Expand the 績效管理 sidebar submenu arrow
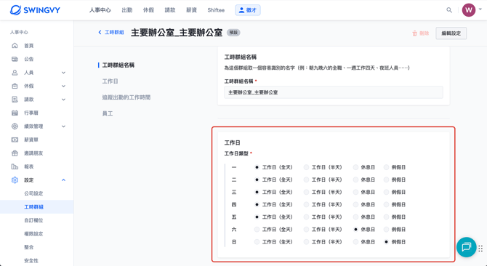This screenshot has height=266, width=487. point(63,126)
